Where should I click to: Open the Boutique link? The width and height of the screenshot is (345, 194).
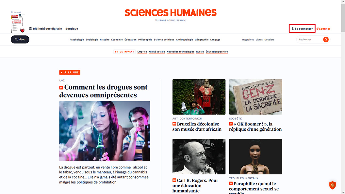72,29
